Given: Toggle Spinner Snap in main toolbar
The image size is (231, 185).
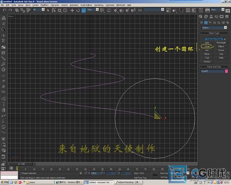Looking at the screenshot, I should (133, 10).
